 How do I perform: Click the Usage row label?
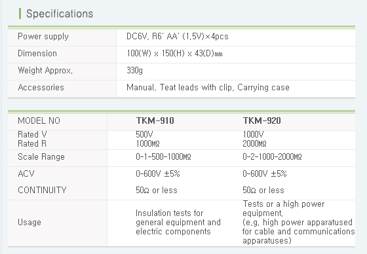tap(29, 222)
